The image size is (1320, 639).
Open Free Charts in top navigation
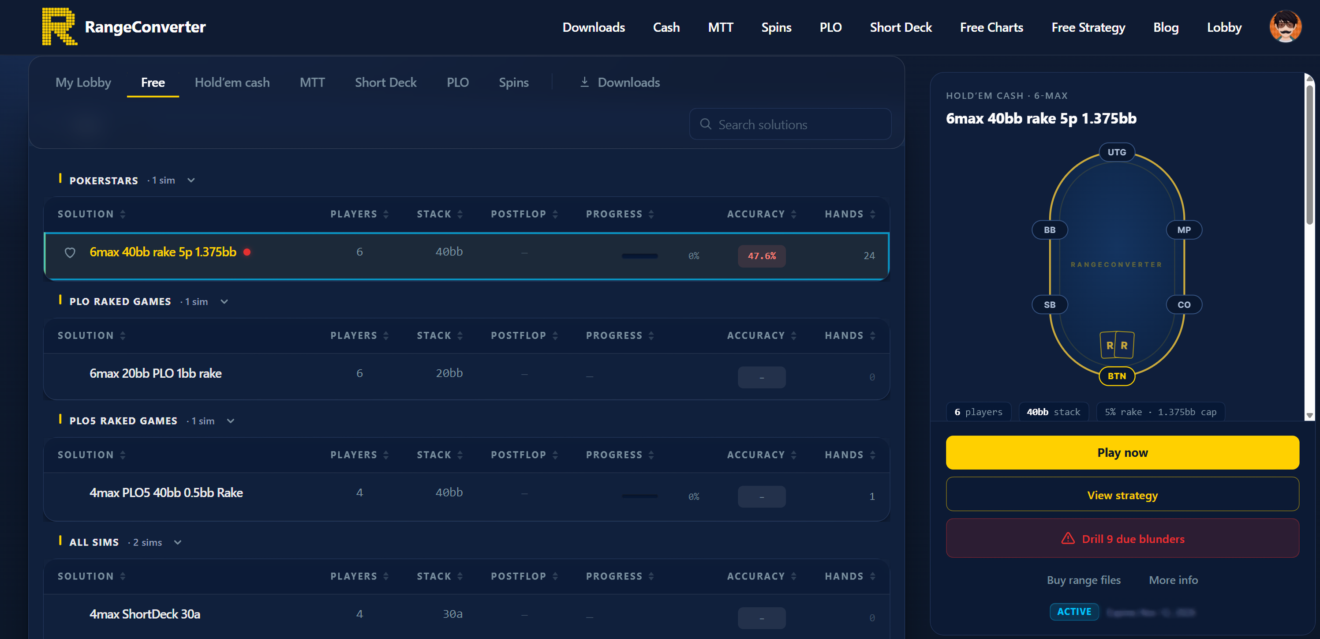tap(991, 27)
